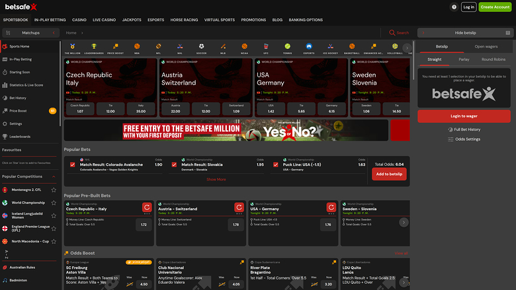This screenshot has width=516, height=290.
Task: Click the help question mark icon
Action: (454, 7)
